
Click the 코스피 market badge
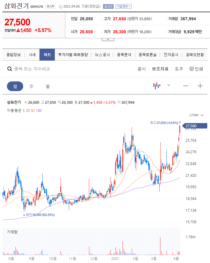click(x=50, y=6)
